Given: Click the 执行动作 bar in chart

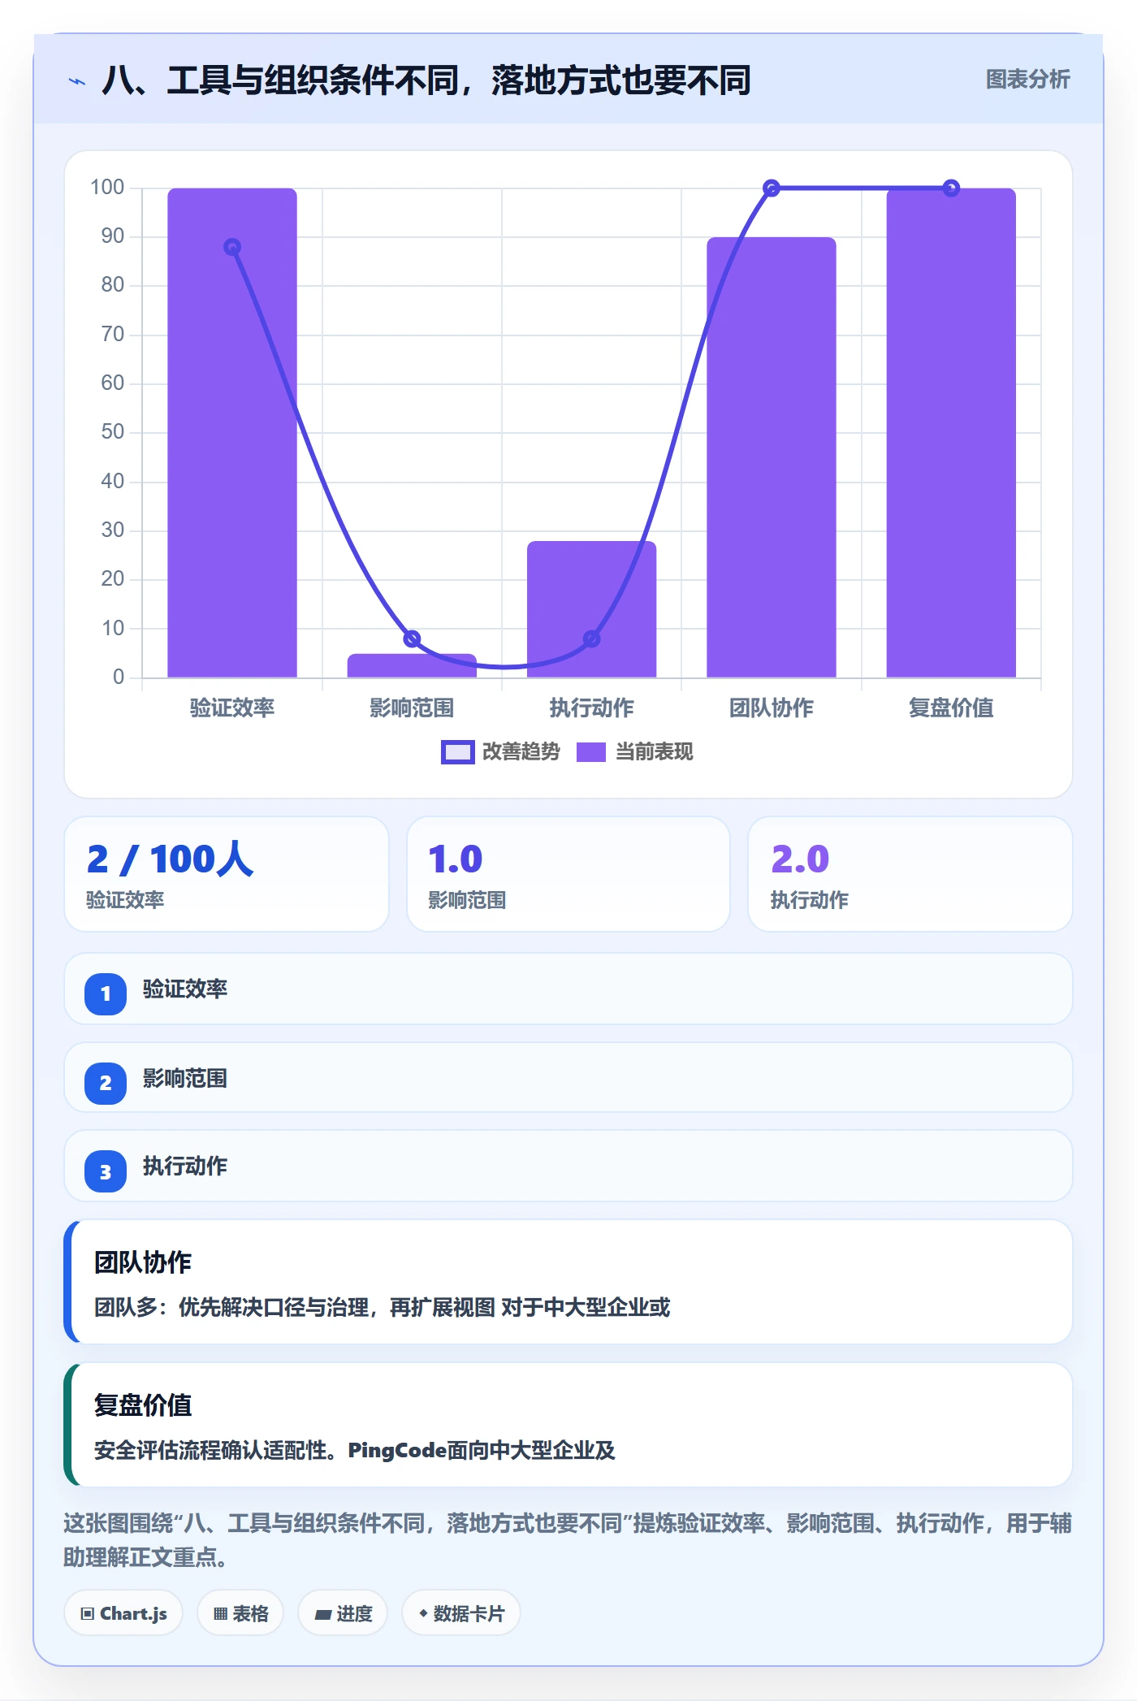Looking at the screenshot, I should pyautogui.click(x=592, y=609).
